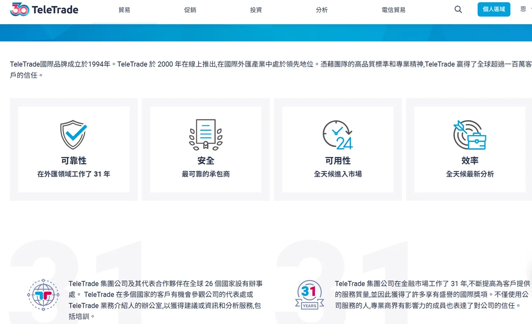Click the text 在外匯領域工作了 31 年
This screenshot has height=324, width=532.
(x=74, y=174)
